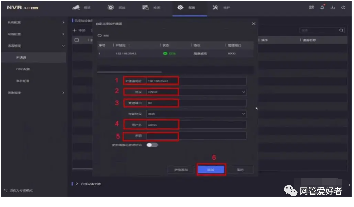The width and height of the screenshot is (354, 207).
Task: Click the blue Add button
Action: click(x=211, y=170)
